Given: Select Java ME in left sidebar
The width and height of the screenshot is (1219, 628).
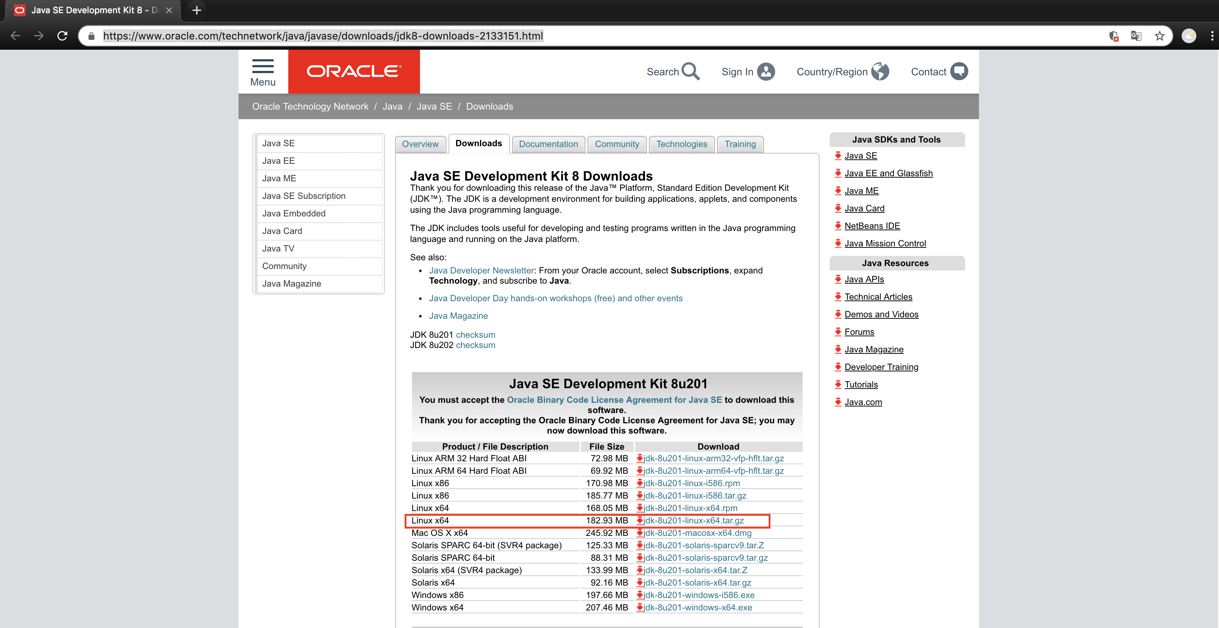Looking at the screenshot, I should click(x=319, y=178).
